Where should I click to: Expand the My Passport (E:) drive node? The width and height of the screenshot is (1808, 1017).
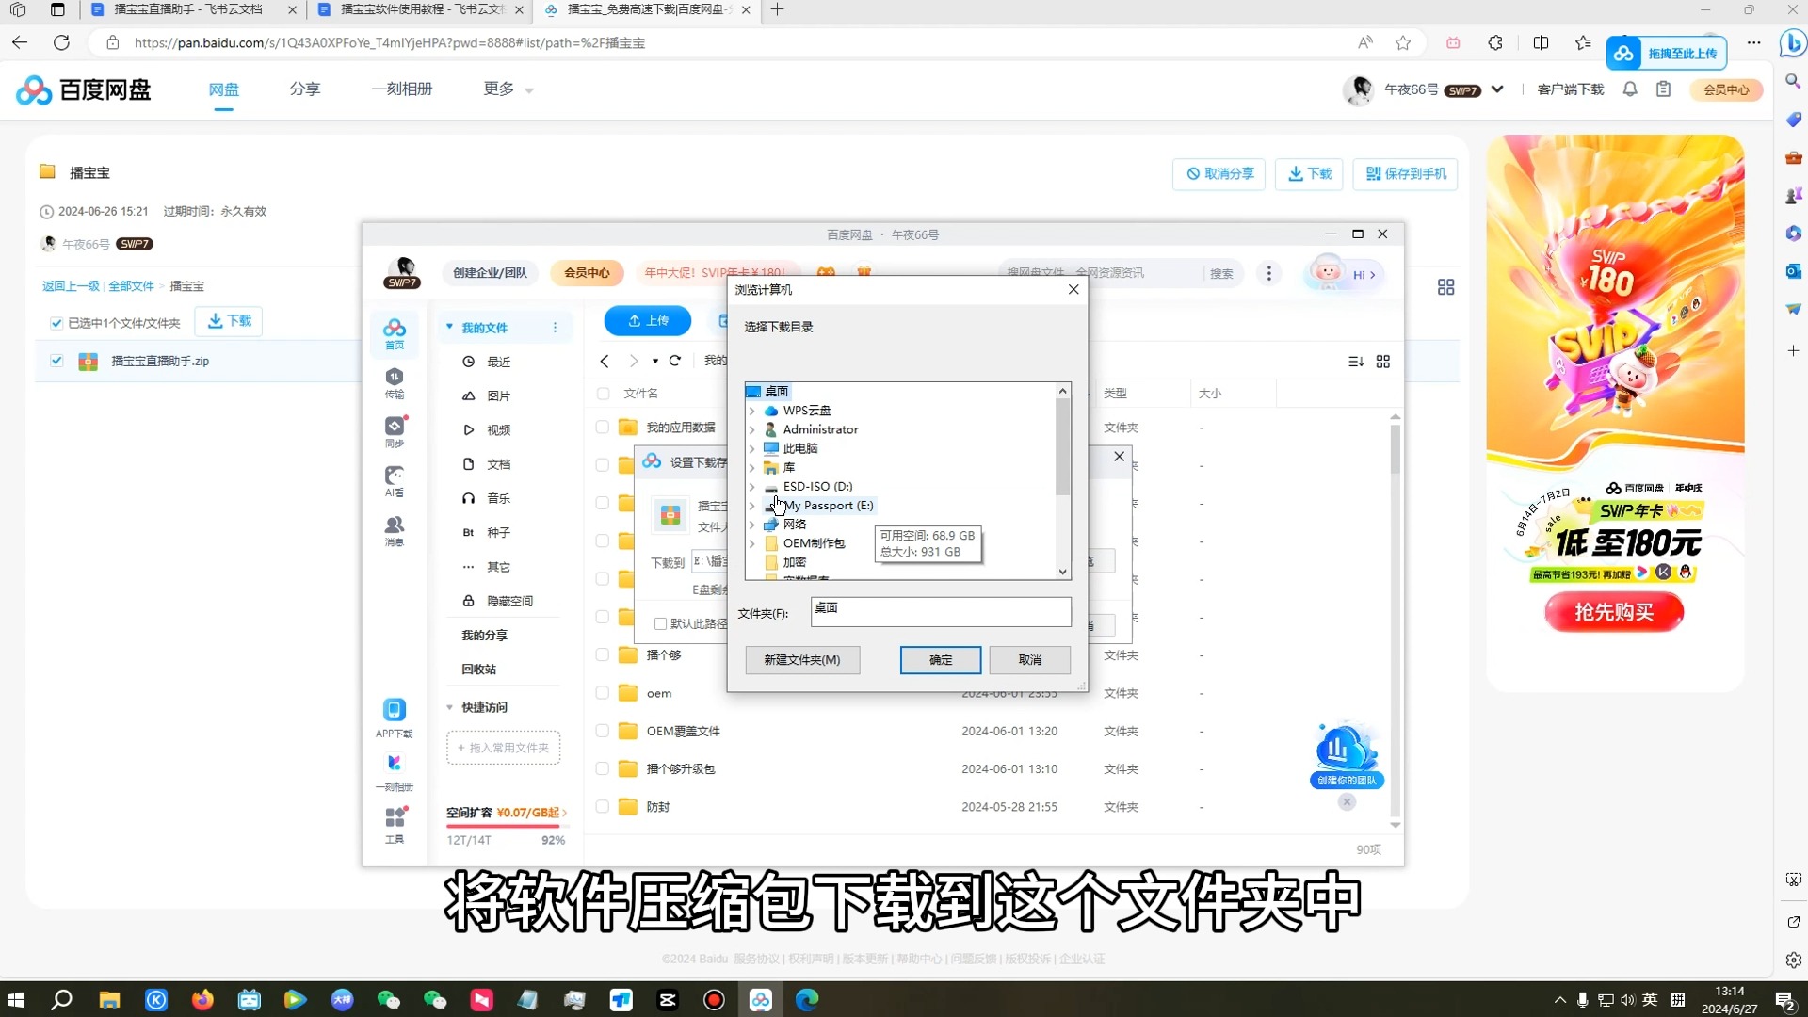point(751,506)
